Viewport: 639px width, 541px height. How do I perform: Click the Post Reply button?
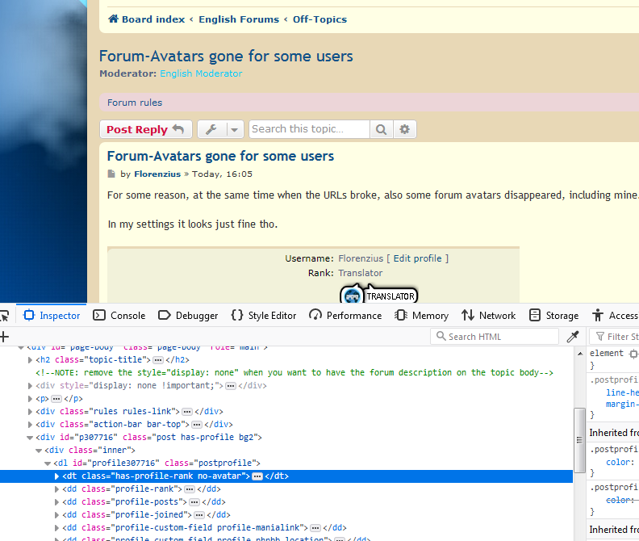click(145, 129)
